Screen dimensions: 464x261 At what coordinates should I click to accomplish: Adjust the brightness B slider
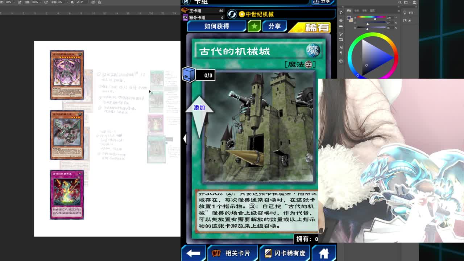(x=372, y=28)
